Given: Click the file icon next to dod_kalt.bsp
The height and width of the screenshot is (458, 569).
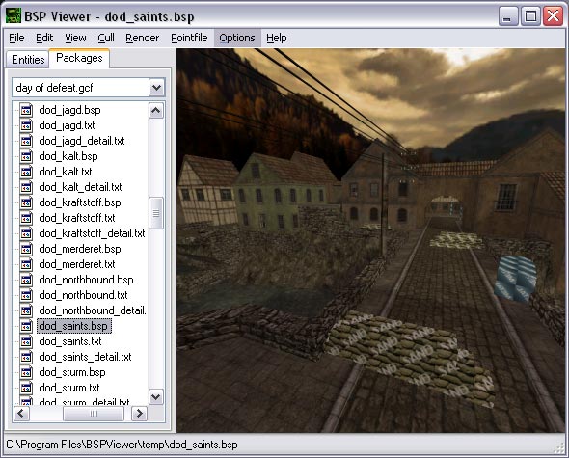Looking at the screenshot, I should point(26,156).
